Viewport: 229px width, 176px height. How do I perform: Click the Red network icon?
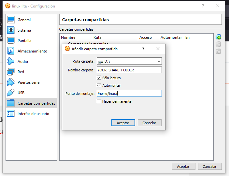11,72
